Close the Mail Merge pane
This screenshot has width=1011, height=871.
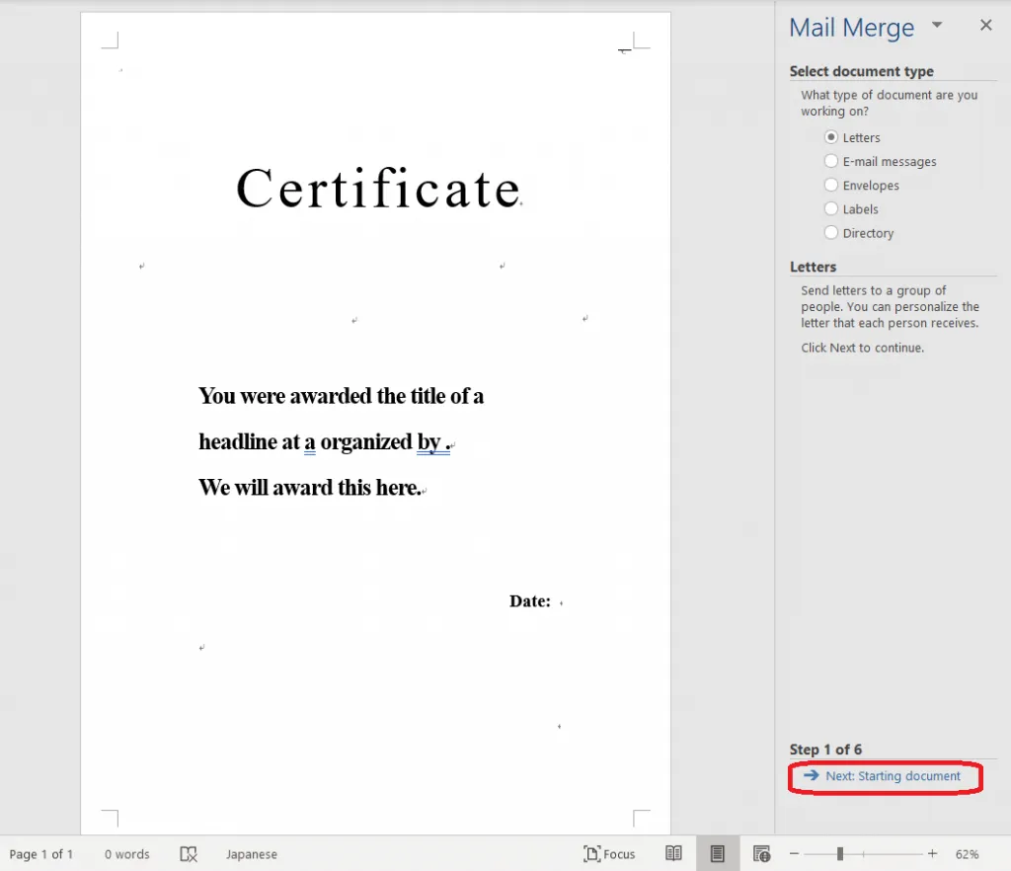pos(985,26)
